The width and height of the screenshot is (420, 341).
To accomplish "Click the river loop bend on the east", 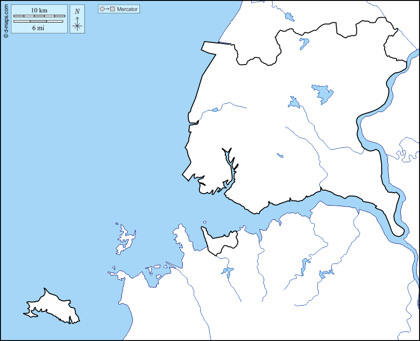I will pyautogui.click(x=397, y=229).
